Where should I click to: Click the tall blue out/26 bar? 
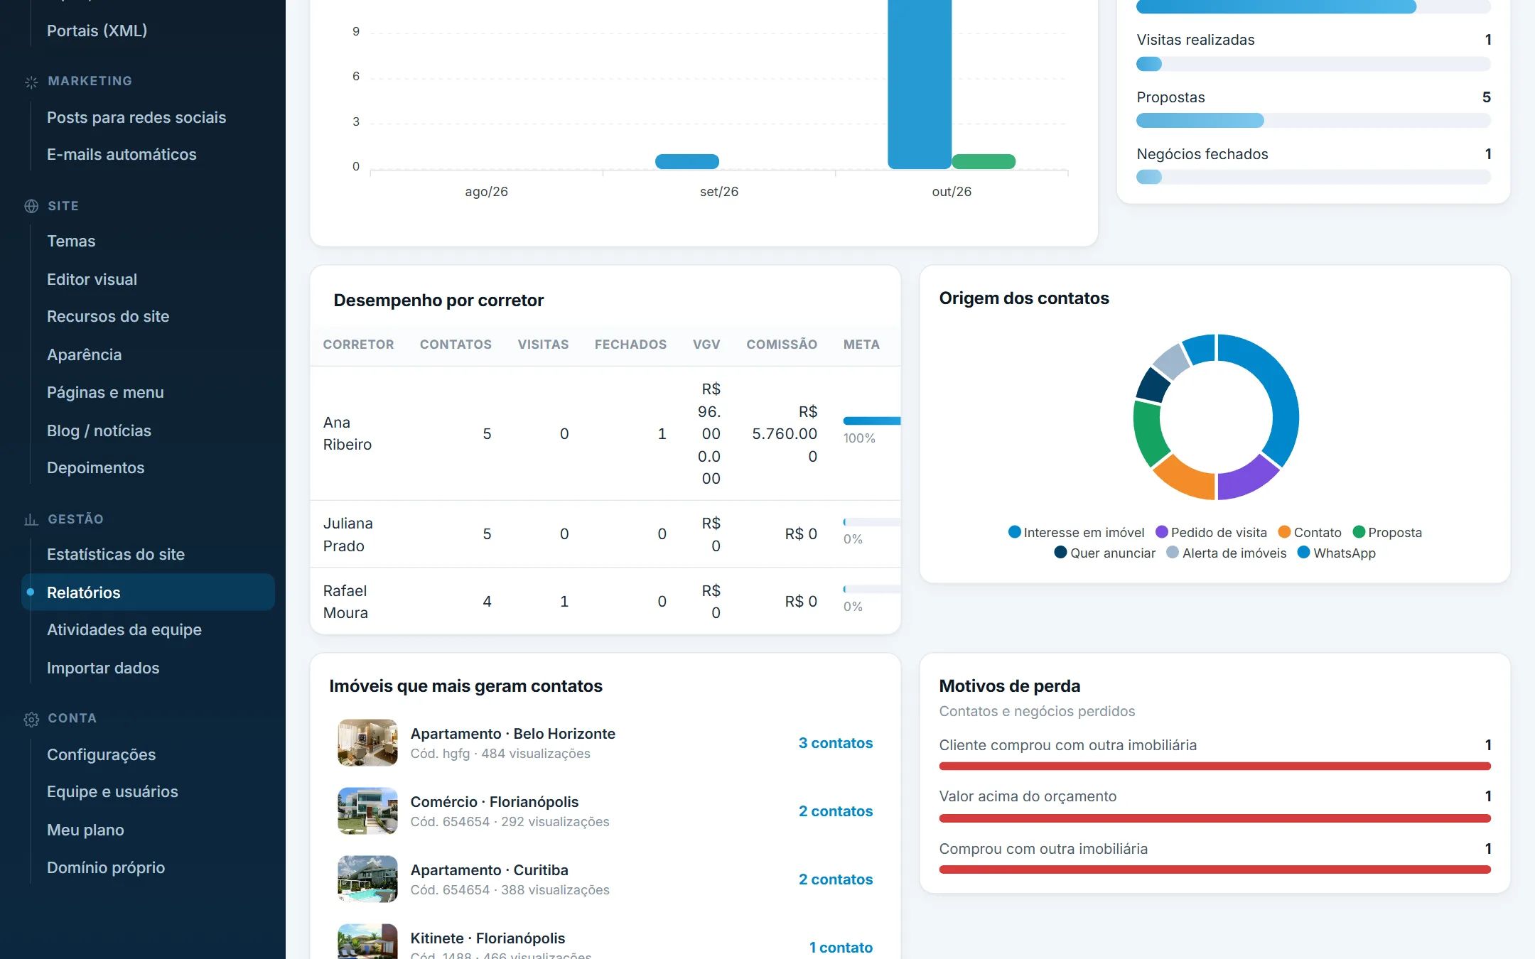(x=920, y=85)
